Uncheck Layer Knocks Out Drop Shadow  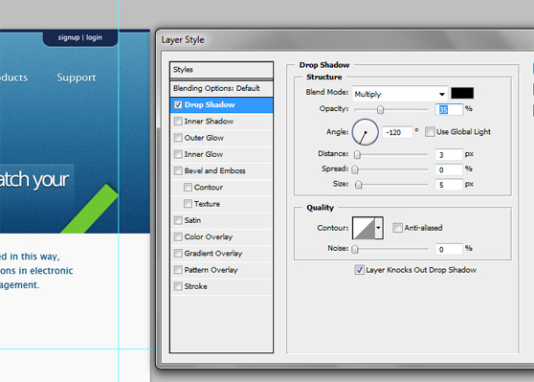pyautogui.click(x=359, y=270)
